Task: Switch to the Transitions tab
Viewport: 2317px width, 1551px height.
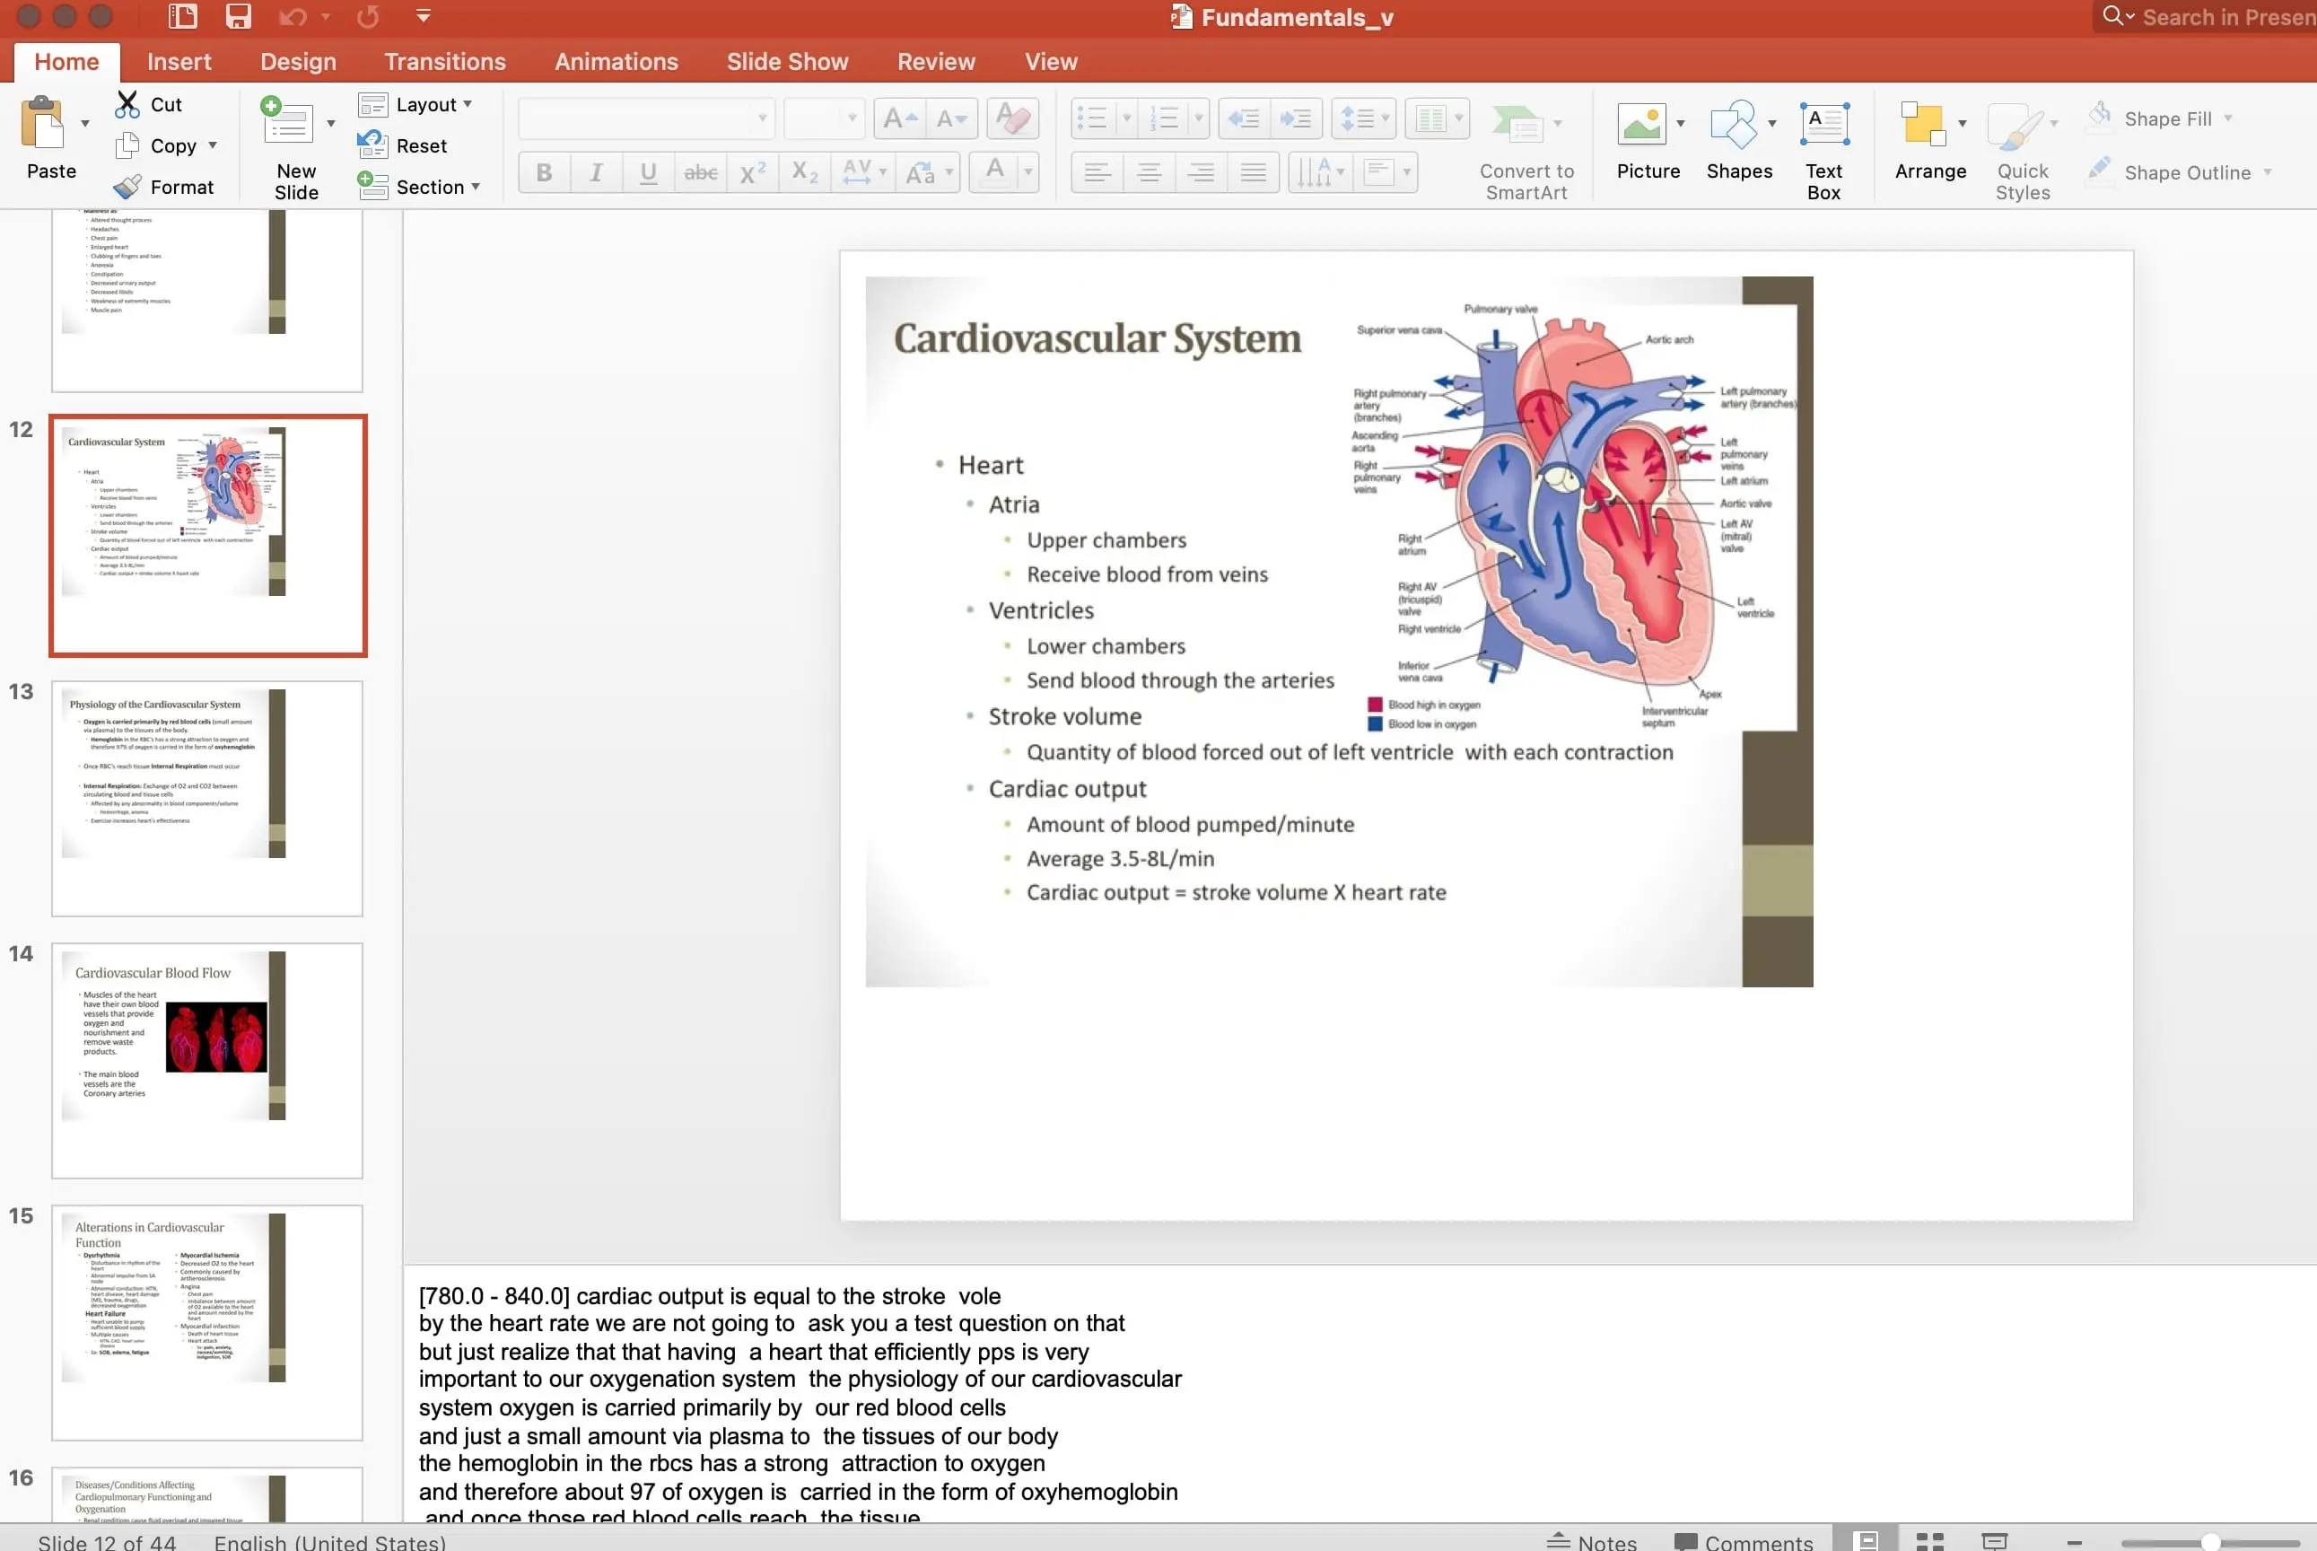Action: coord(444,61)
